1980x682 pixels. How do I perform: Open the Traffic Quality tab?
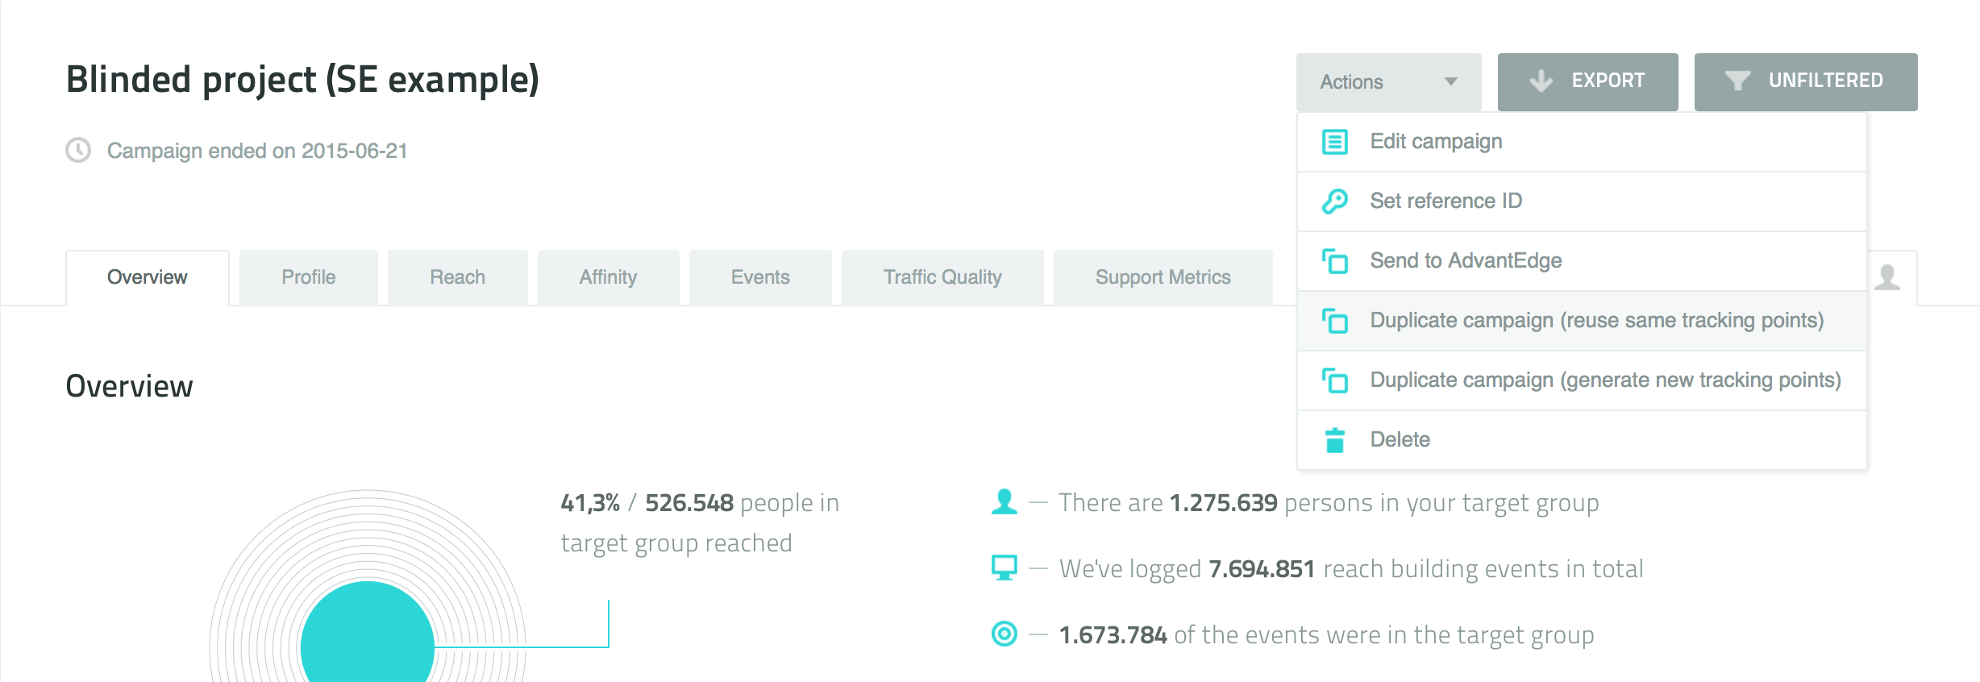(942, 277)
